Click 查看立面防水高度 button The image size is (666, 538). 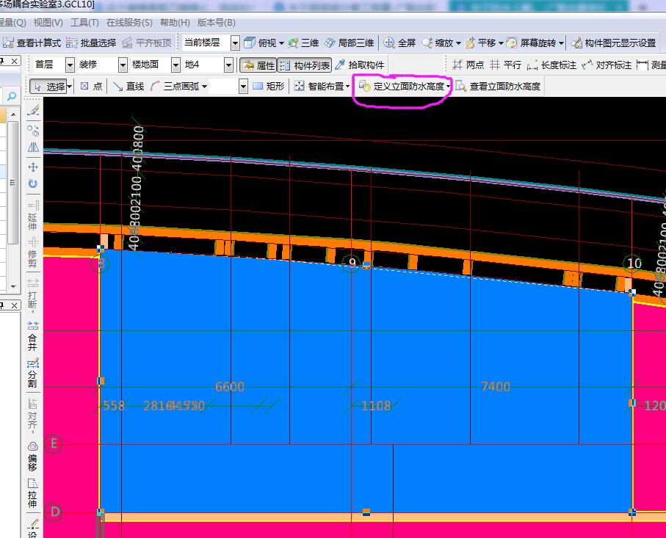[x=498, y=87]
